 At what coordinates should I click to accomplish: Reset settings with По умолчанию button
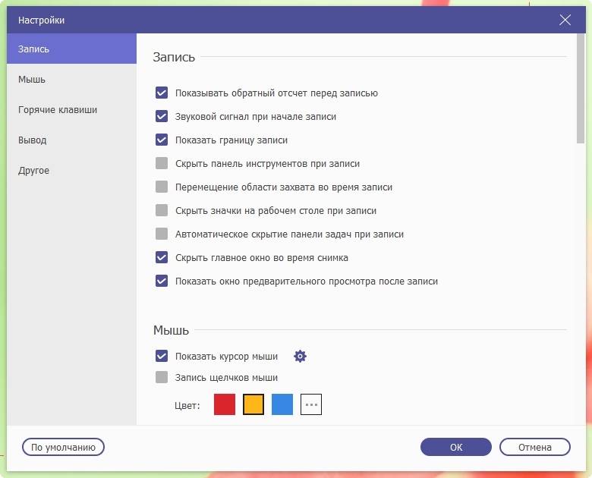click(x=63, y=447)
